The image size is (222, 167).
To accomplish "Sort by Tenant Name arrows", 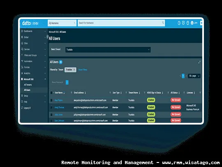I will click(139, 93).
